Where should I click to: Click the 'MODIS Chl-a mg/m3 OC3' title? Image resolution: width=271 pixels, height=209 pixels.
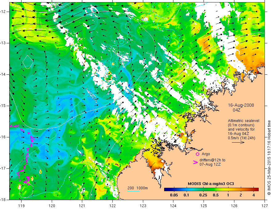pos(211,184)
